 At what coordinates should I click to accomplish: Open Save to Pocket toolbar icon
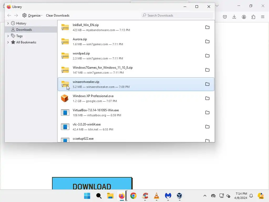225,17
